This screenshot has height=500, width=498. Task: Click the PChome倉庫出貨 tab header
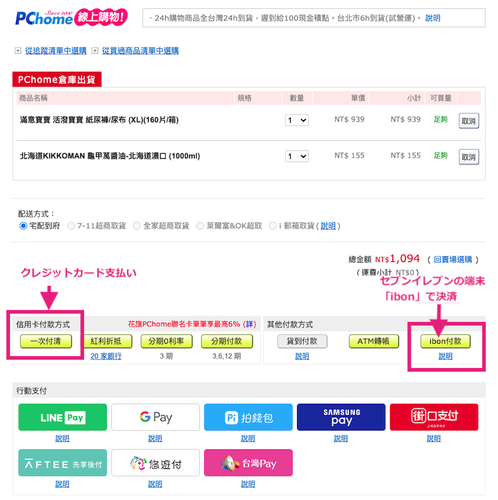pos(57,80)
